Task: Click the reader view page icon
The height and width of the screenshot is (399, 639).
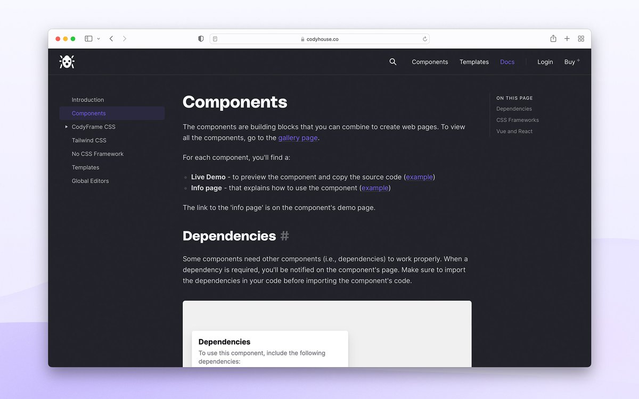Action: point(215,39)
